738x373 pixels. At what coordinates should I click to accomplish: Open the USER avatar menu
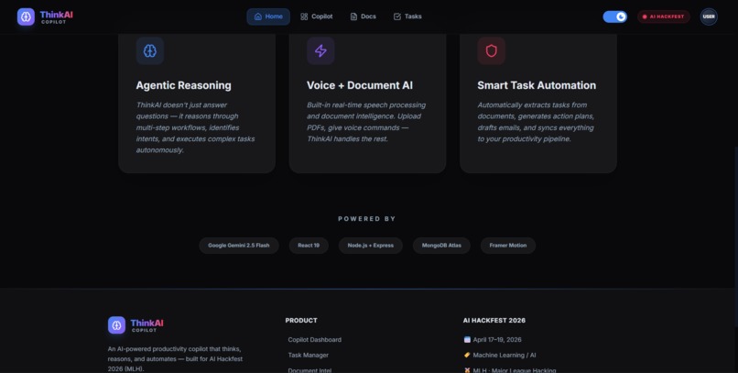(x=709, y=16)
